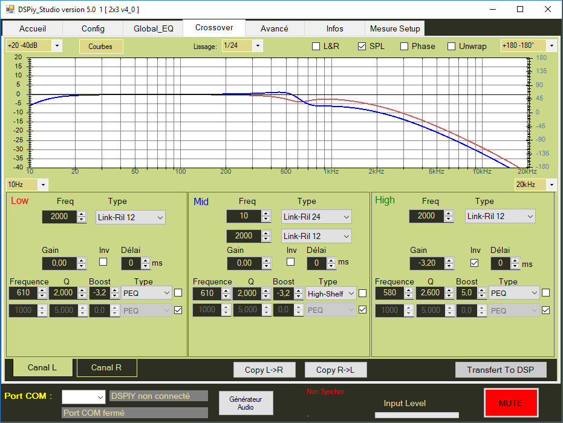Click the Low PEQ Frequence field showing 610
This screenshot has height=423, width=563.
click(x=22, y=293)
